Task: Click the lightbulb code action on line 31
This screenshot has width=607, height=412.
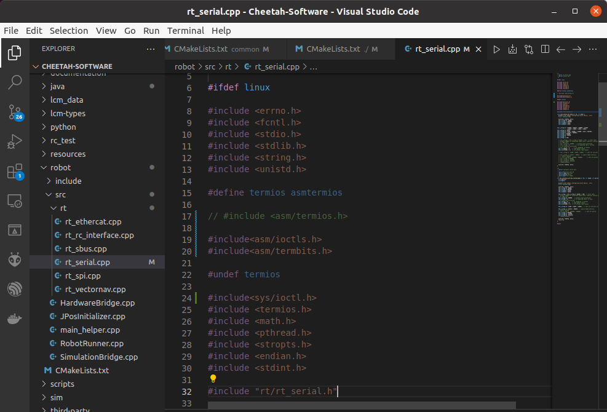Action: coord(213,378)
